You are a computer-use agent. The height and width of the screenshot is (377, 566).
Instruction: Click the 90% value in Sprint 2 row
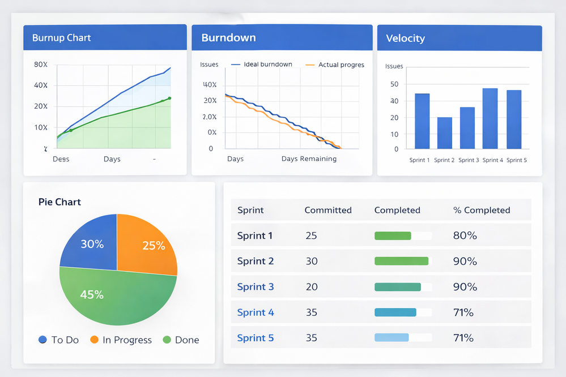[x=465, y=261]
